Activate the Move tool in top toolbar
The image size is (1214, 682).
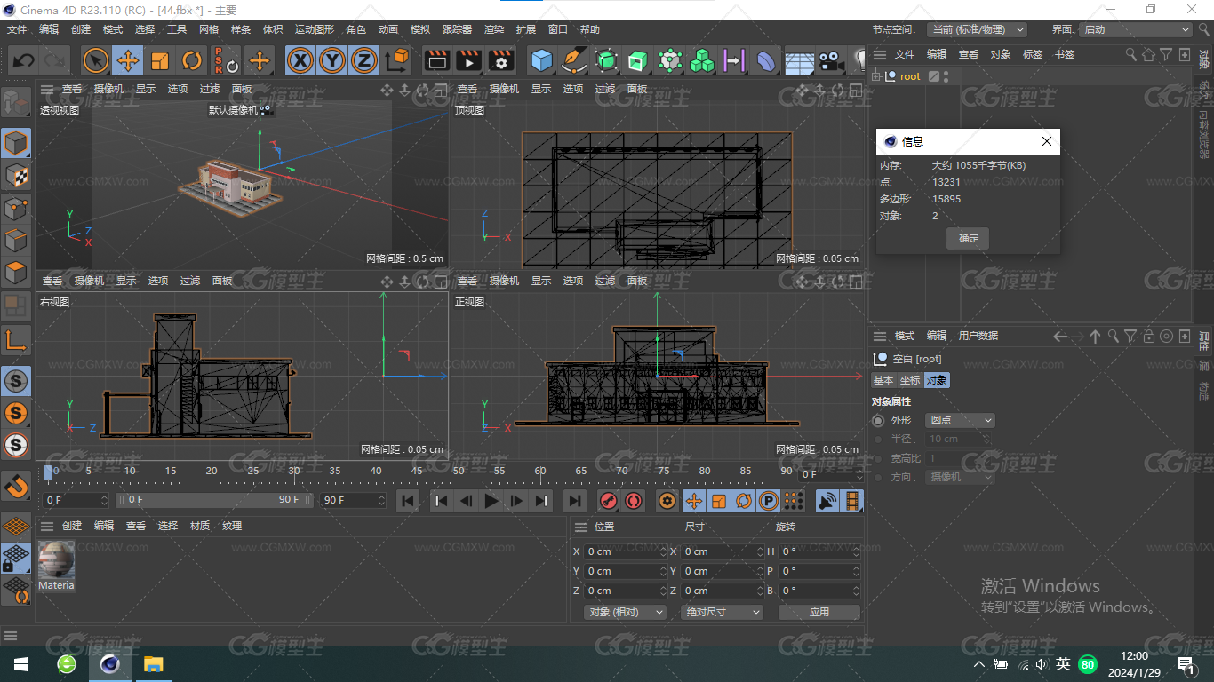click(x=128, y=60)
